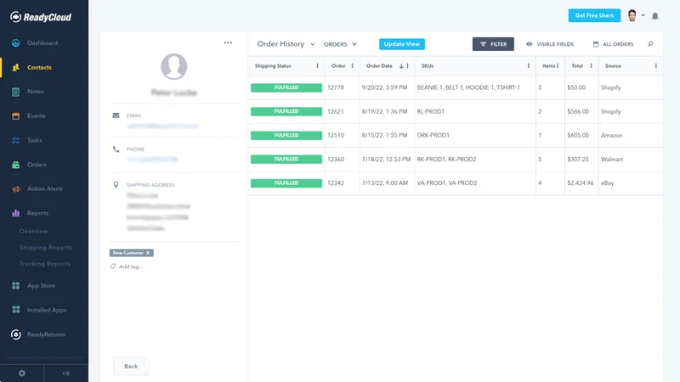Click SKU text VA-PROD1, VA-PROD2
This screenshot has width=680, height=382.
pos(447,183)
